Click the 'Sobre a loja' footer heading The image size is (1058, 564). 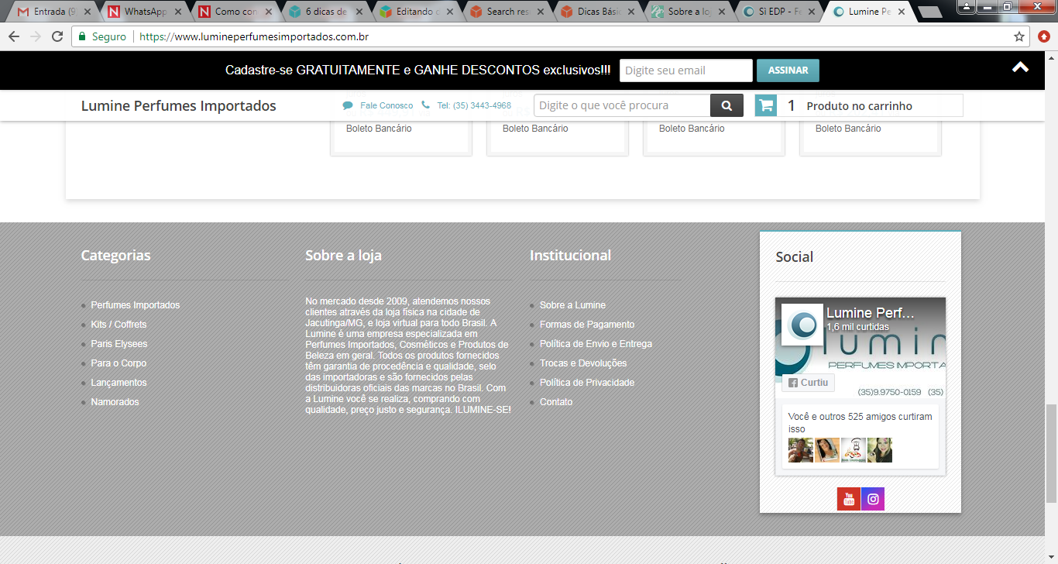pos(343,256)
